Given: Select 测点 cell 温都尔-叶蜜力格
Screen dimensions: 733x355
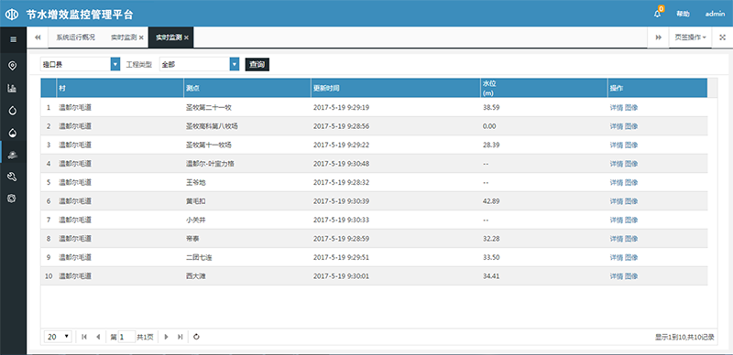Looking at the screenshot, I should coord(210,164).
